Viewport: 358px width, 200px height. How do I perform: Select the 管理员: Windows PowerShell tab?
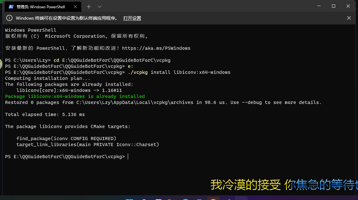[41, 6]
